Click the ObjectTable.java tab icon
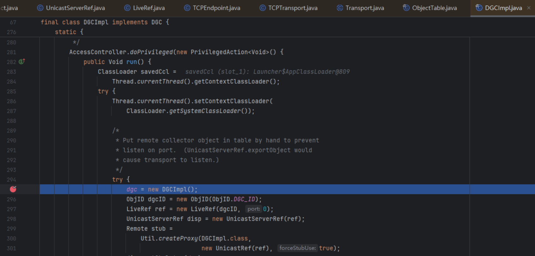The height and width of the screenshot is (256, 535). tap(406, 8)
